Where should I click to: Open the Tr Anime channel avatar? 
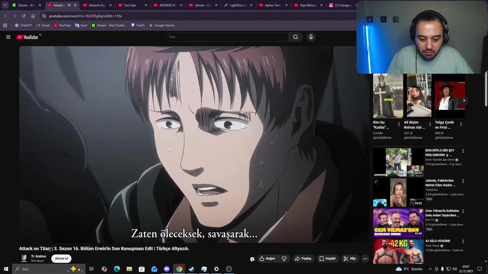[24, 258]
